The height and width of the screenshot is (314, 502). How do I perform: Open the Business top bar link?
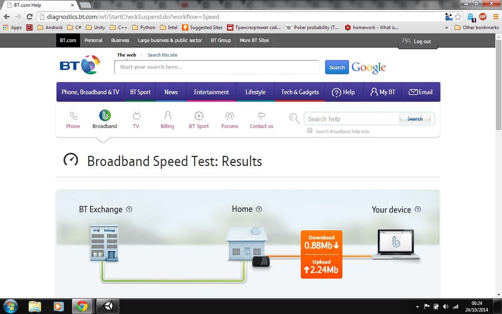pos(120,40)
